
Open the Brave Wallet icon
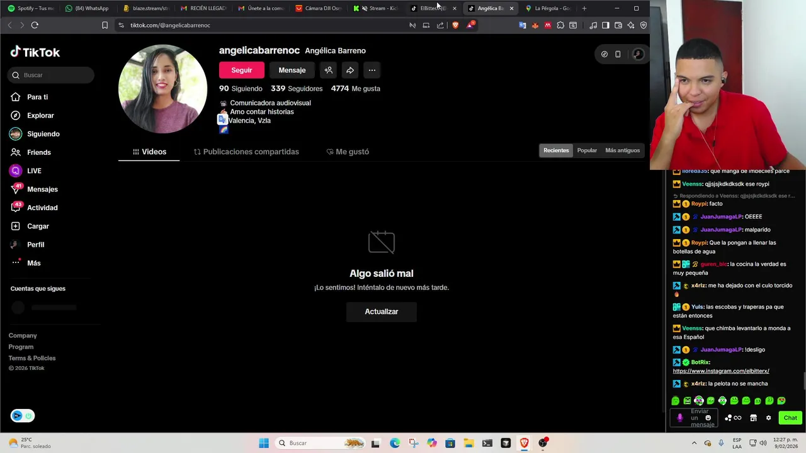[618, 25]
